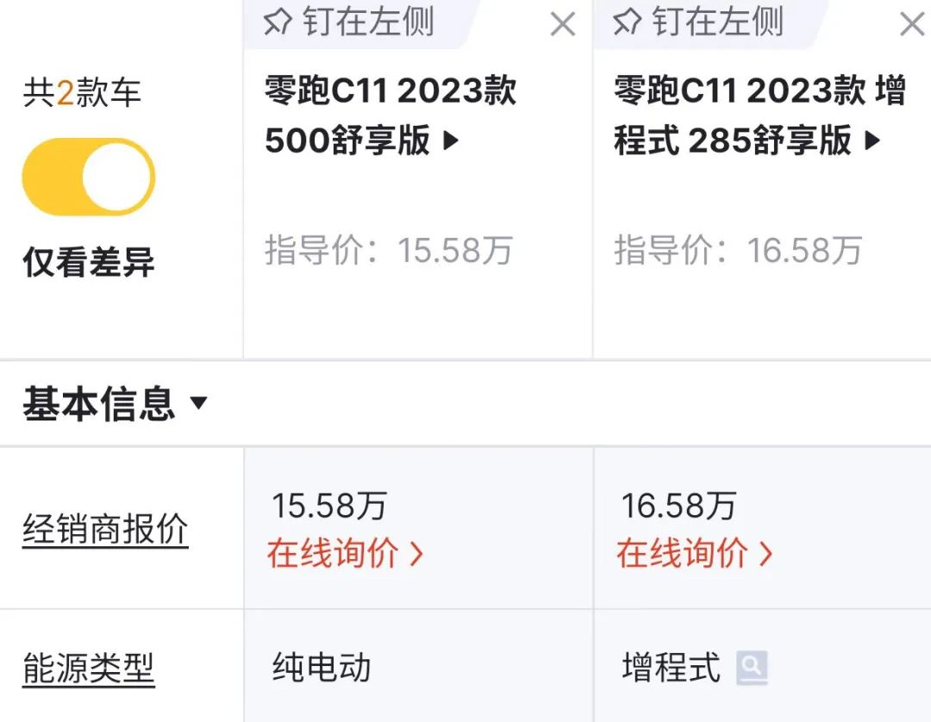Screen dimensions: 931x722
Task: Remove 零跑C11 500舒享版 with its X icon
Action: coord(562,25)
